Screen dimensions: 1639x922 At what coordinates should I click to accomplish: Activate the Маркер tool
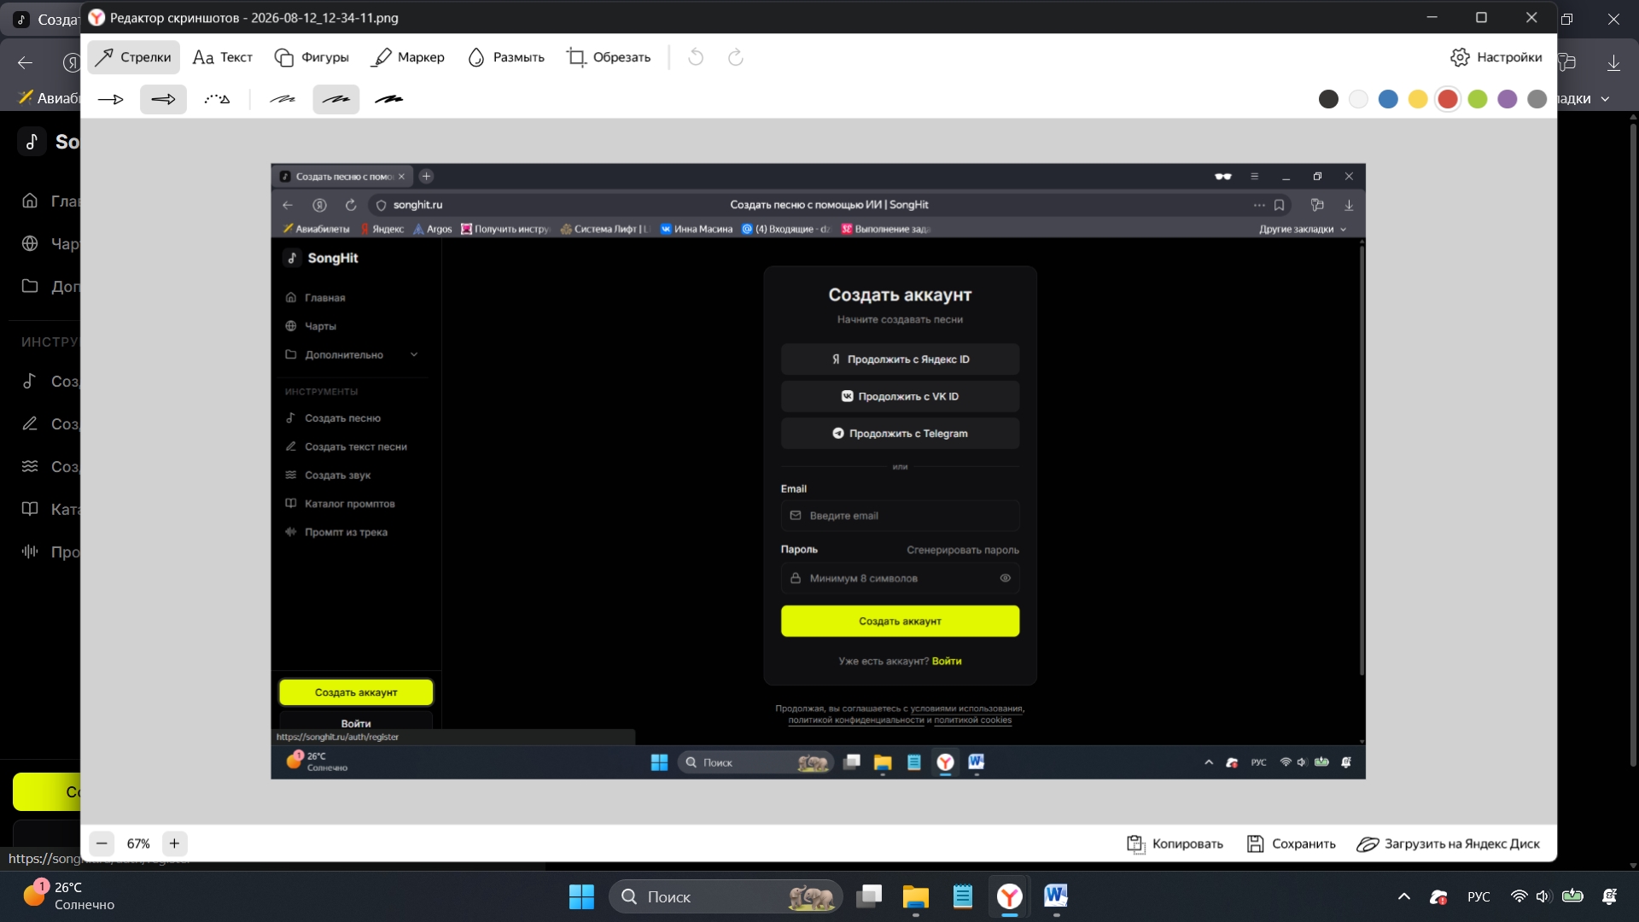(x=409, y=57)
